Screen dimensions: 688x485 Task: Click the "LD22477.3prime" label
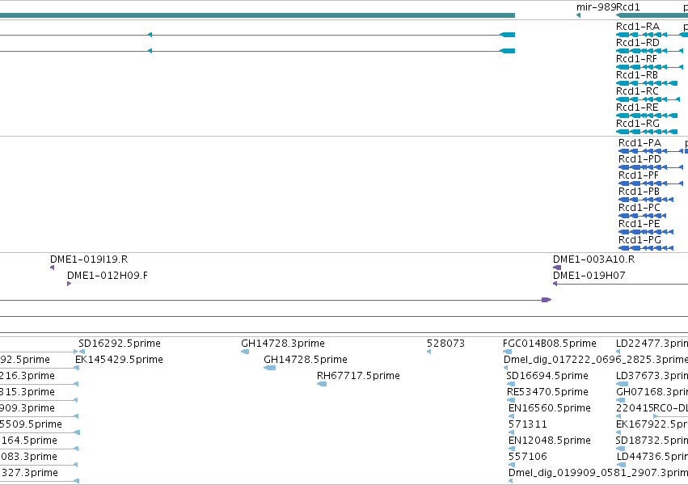tap(652, 344)
